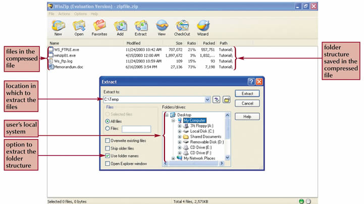Screen dimensions: 364x204
Task: Click the Extract toolbar icon
Action: coord(141,26)
